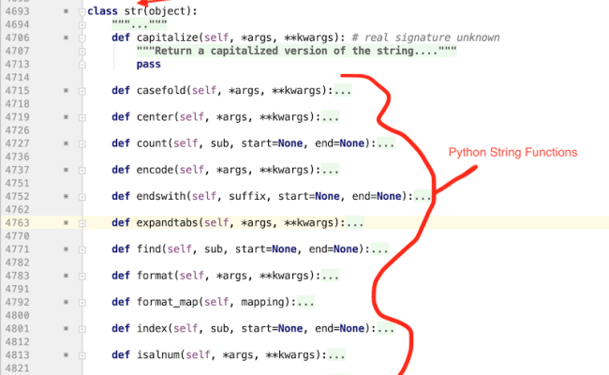Expand the index method fold toggle
This screenshot has width=609, height=375.
click(x=82, y=329)
